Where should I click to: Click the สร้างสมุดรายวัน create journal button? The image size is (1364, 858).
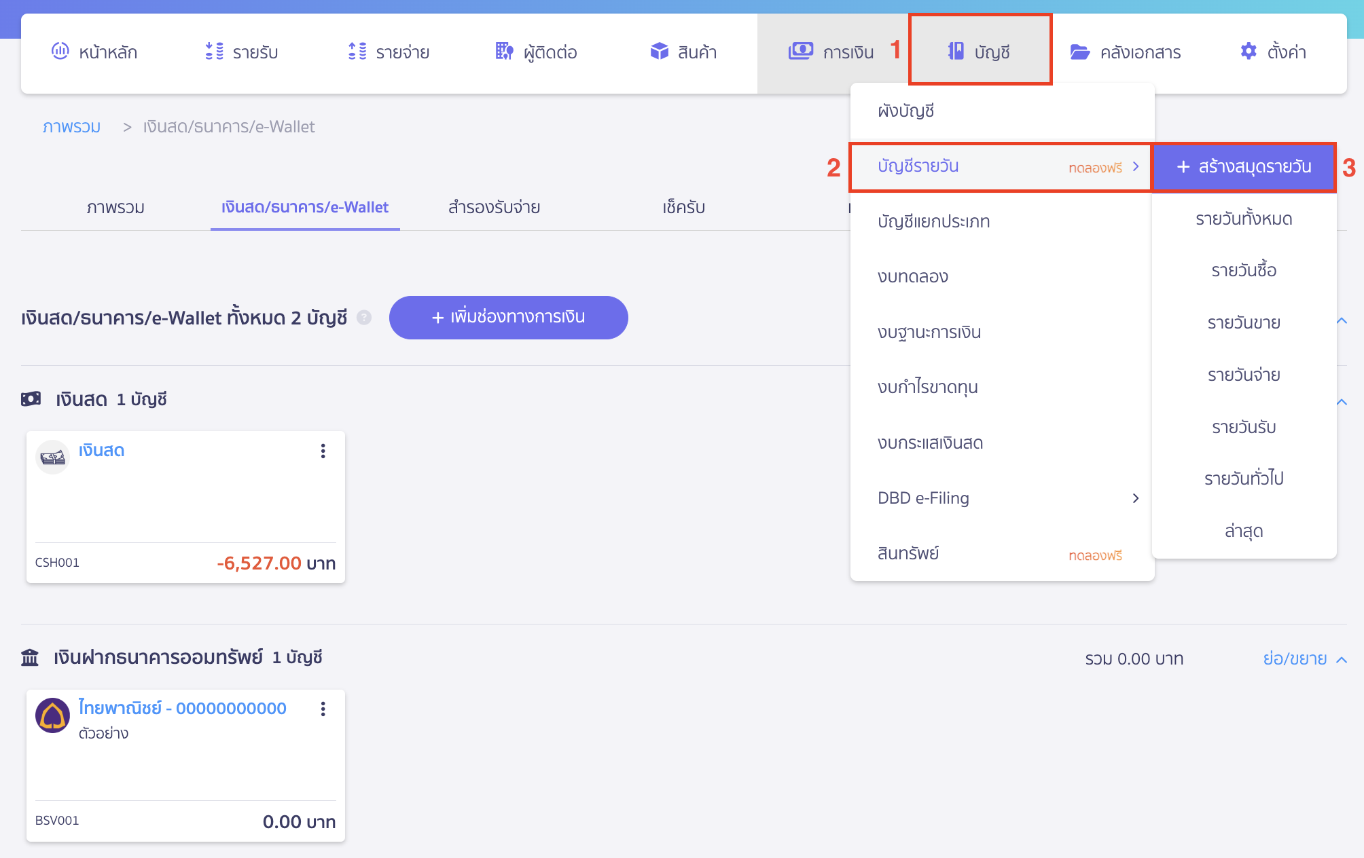(x=1244, y=167)
